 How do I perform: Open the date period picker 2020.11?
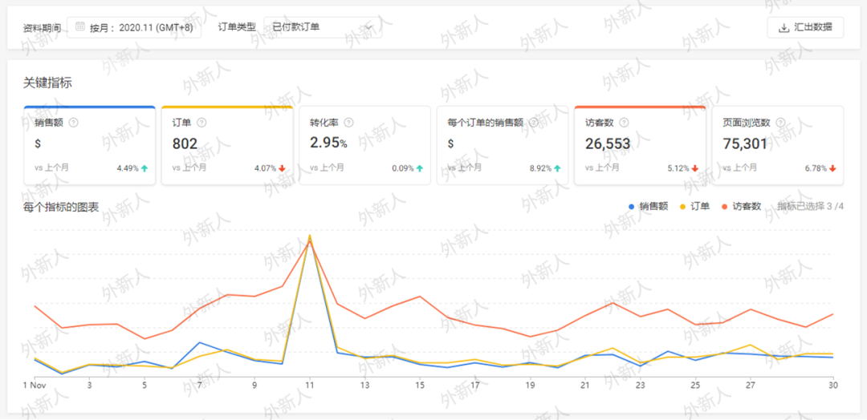pyautogui.click(x=134, y=27)
